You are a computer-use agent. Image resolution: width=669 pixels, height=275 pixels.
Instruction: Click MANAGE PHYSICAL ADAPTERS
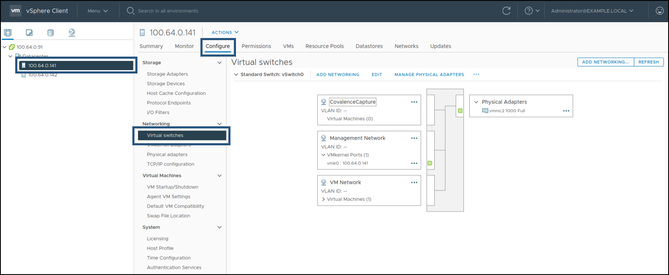pos(429,74)
